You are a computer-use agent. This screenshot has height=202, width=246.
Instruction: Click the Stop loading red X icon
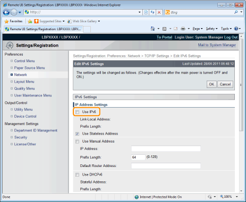pos(159,12)
